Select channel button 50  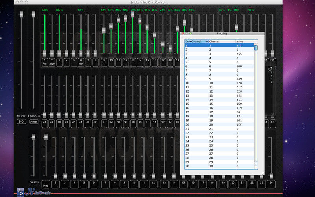coord(170,124)
